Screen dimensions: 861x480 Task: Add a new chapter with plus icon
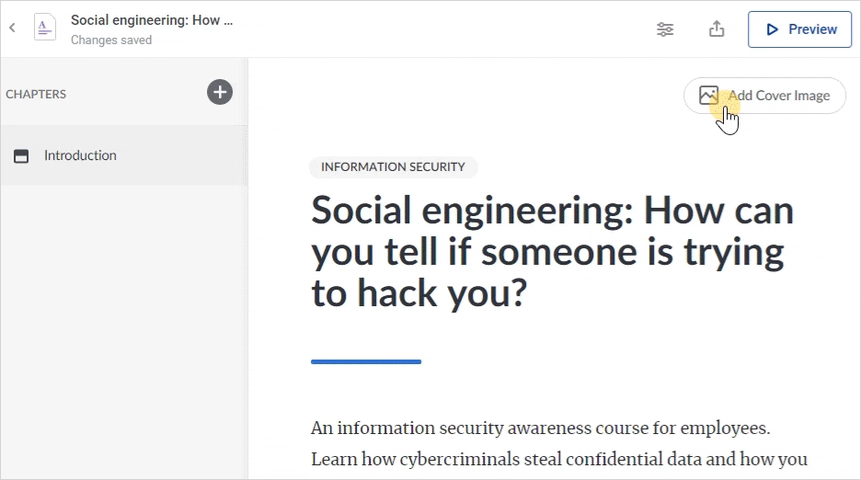[x=220, y=92]
